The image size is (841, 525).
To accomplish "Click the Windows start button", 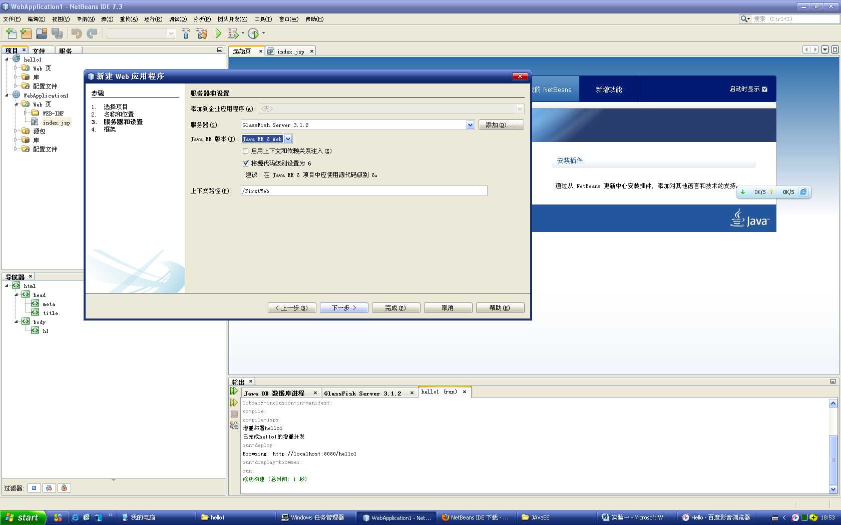I will (x=23, y=517).
